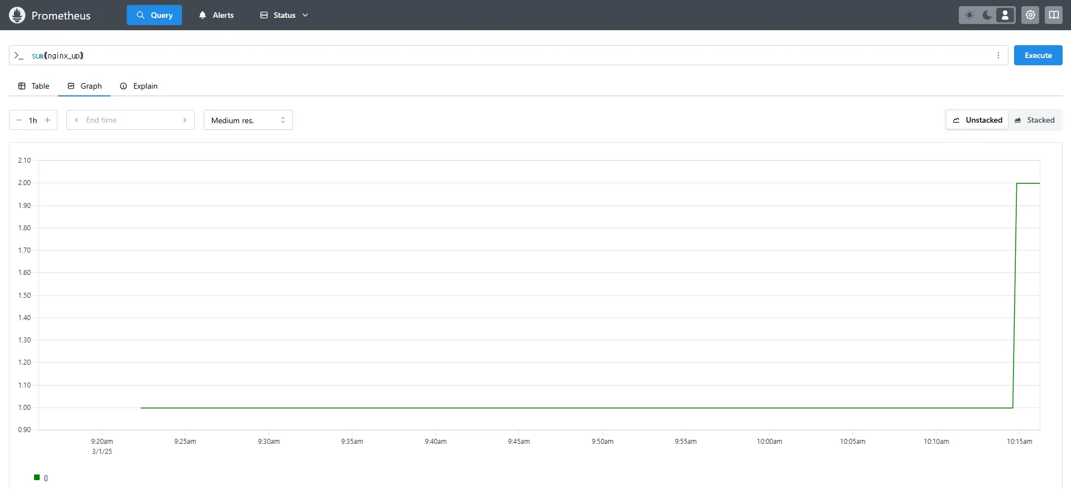The image size is (1071, 489).
Task: Move end time forward with right chevron
Action: pyautogui.click(x=185, y=120)
